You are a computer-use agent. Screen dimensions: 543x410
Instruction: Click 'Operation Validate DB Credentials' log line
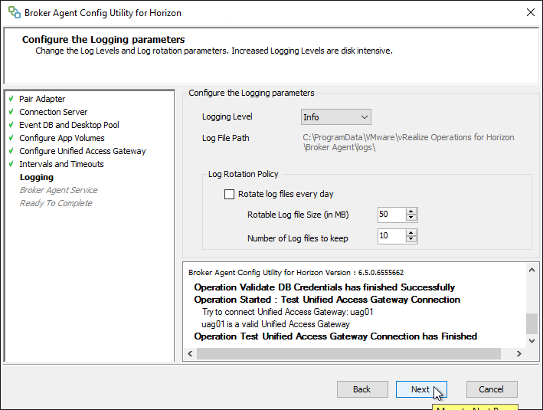pos(325,287)
